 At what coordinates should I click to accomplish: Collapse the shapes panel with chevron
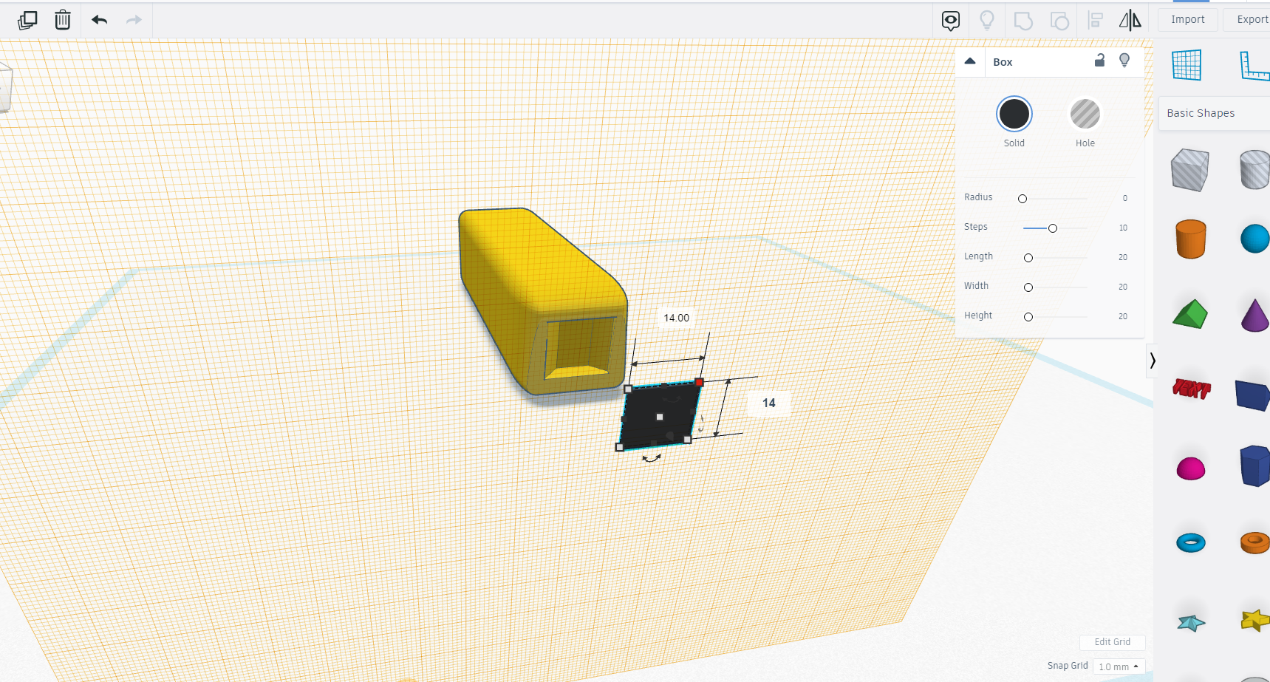(x=1152, y=361)
